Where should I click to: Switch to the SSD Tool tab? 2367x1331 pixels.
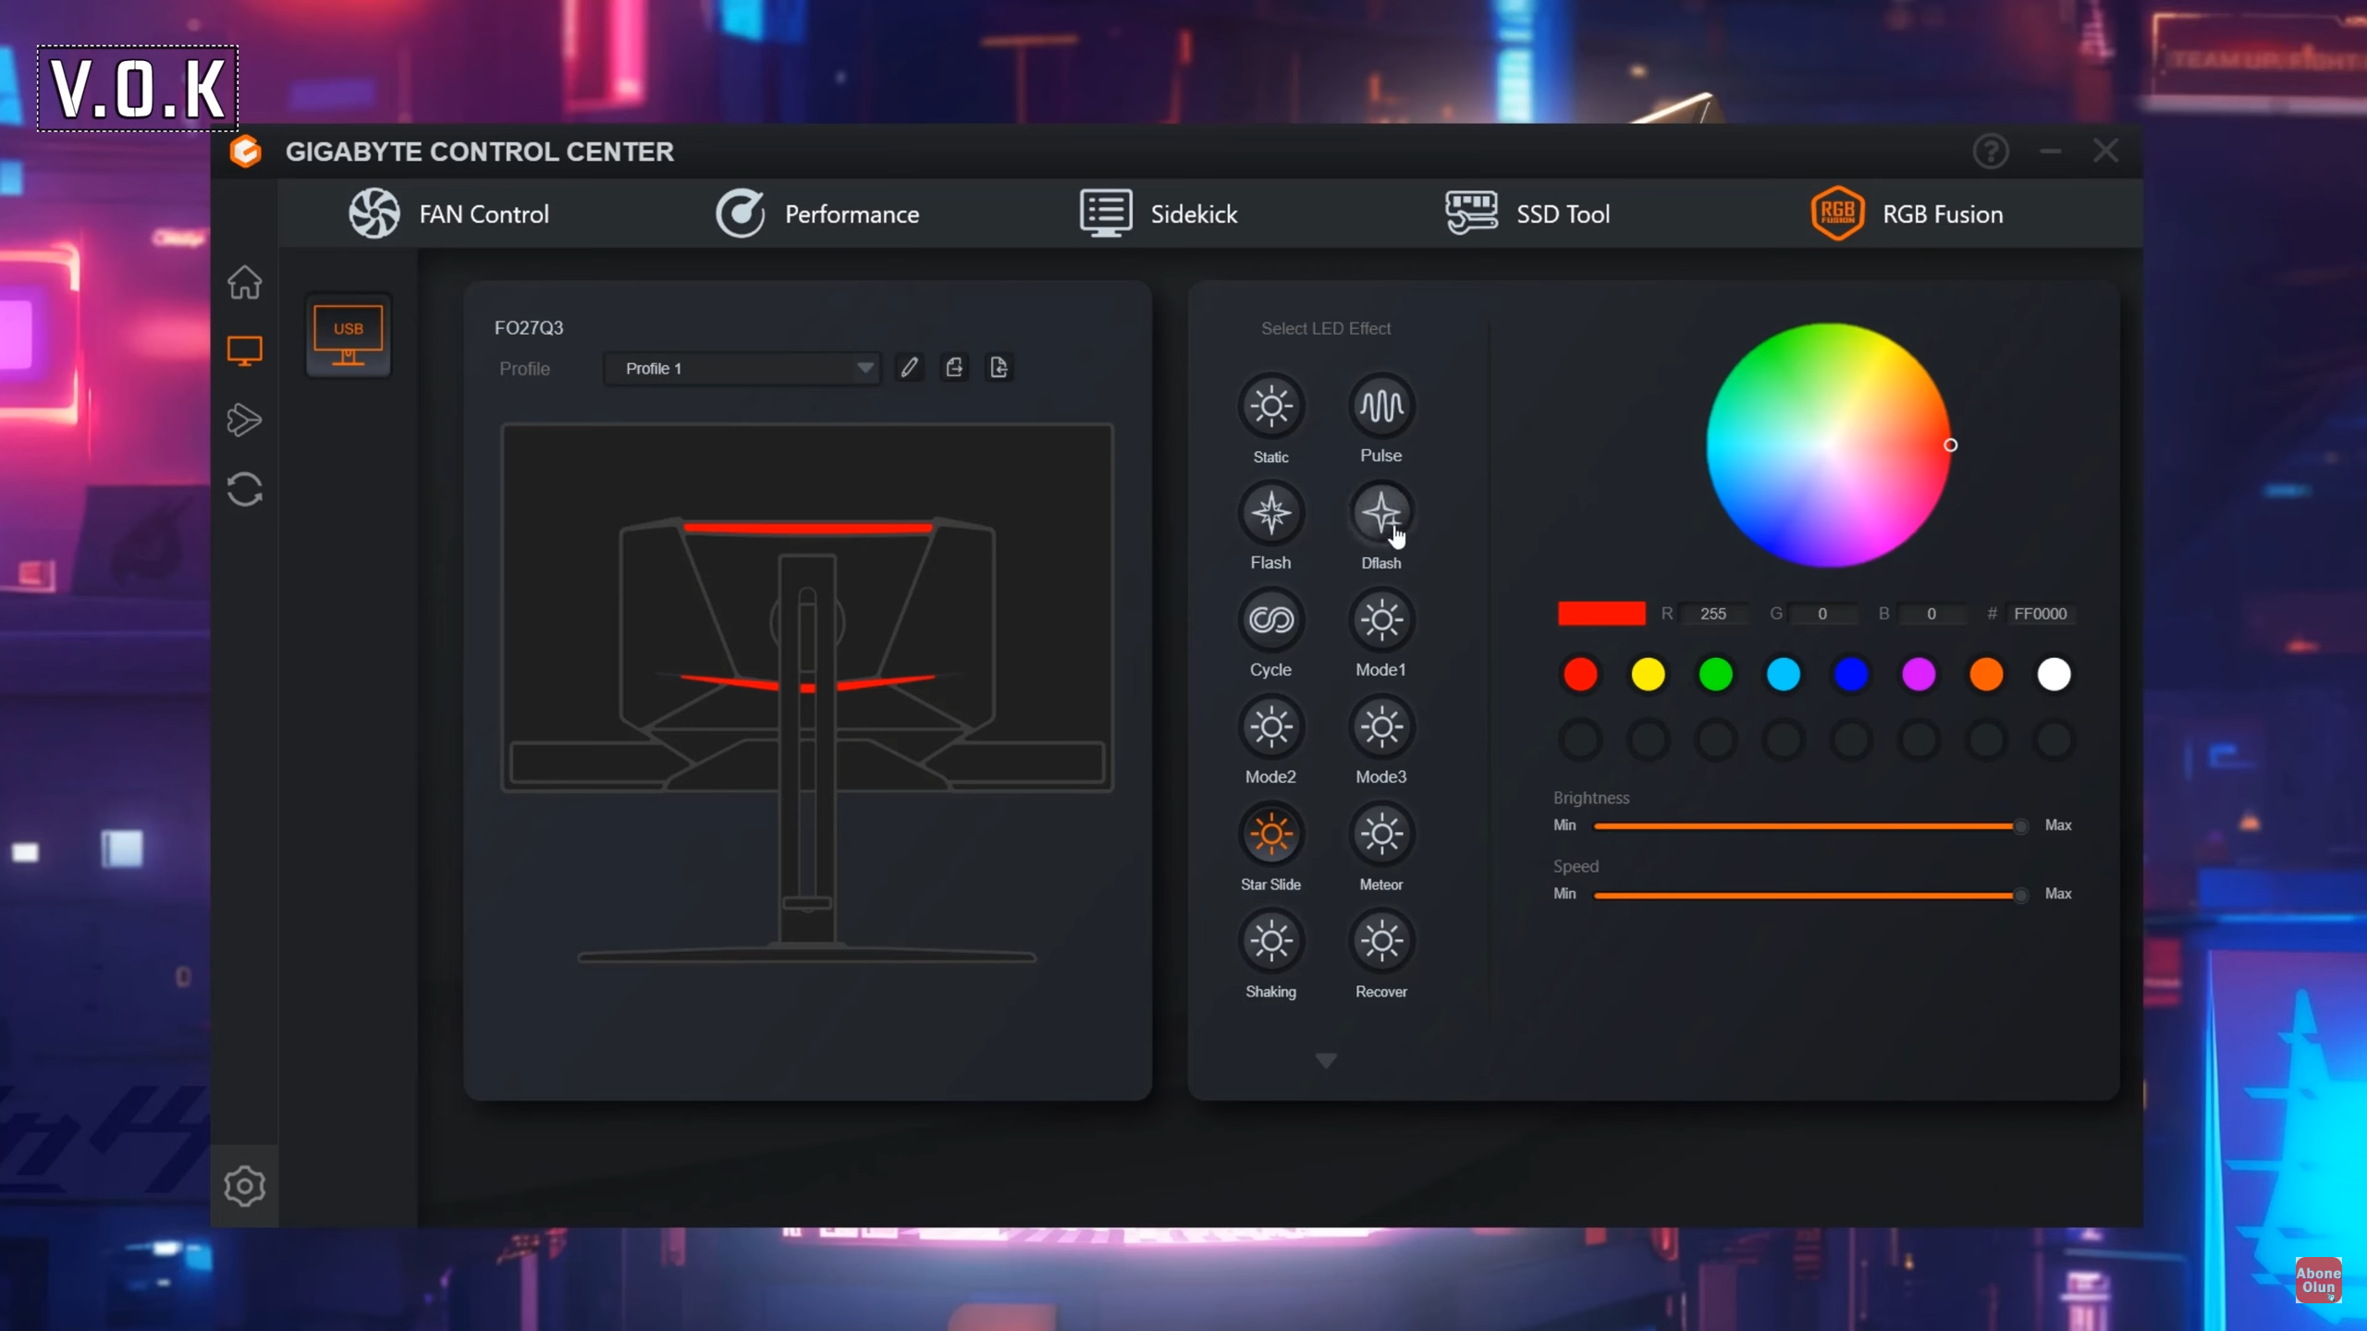(x=1528, y=214)
